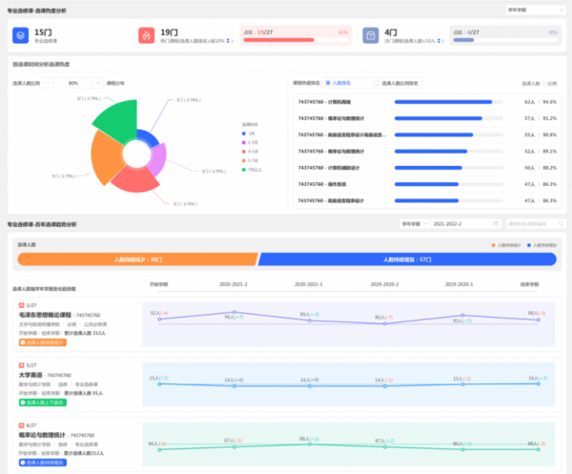Image resolution: width=572 pixels, height=474 pixels.
Task: Click the 概率论与数理统计 ranking row with 52人
Action: pyautogui.click(x=427, y=151)
